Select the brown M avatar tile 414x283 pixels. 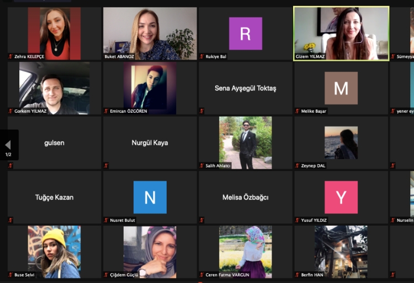pos(341,88)
